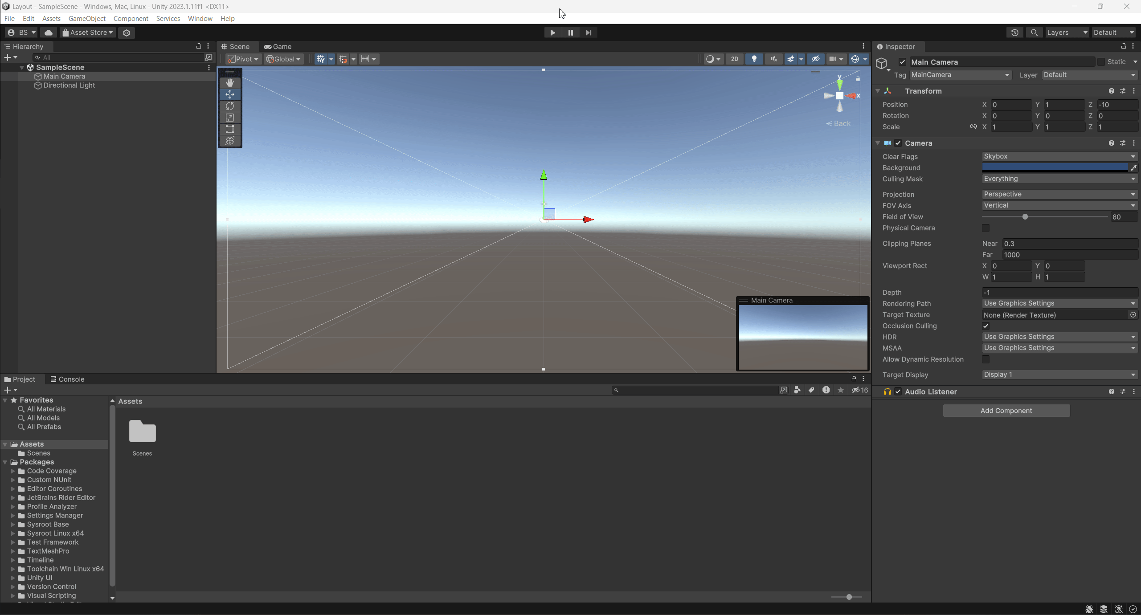This screenshot has height=615, width=1141.
Task: Select the Rotate tool
Action: (x=230, y=106)
